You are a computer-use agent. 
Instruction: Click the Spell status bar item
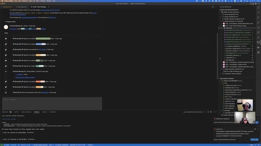[251, 145]
